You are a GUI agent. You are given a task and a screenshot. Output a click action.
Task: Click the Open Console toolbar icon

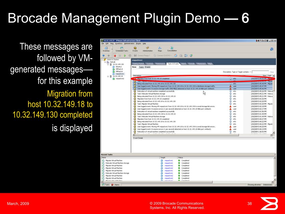tap(191, 55)
